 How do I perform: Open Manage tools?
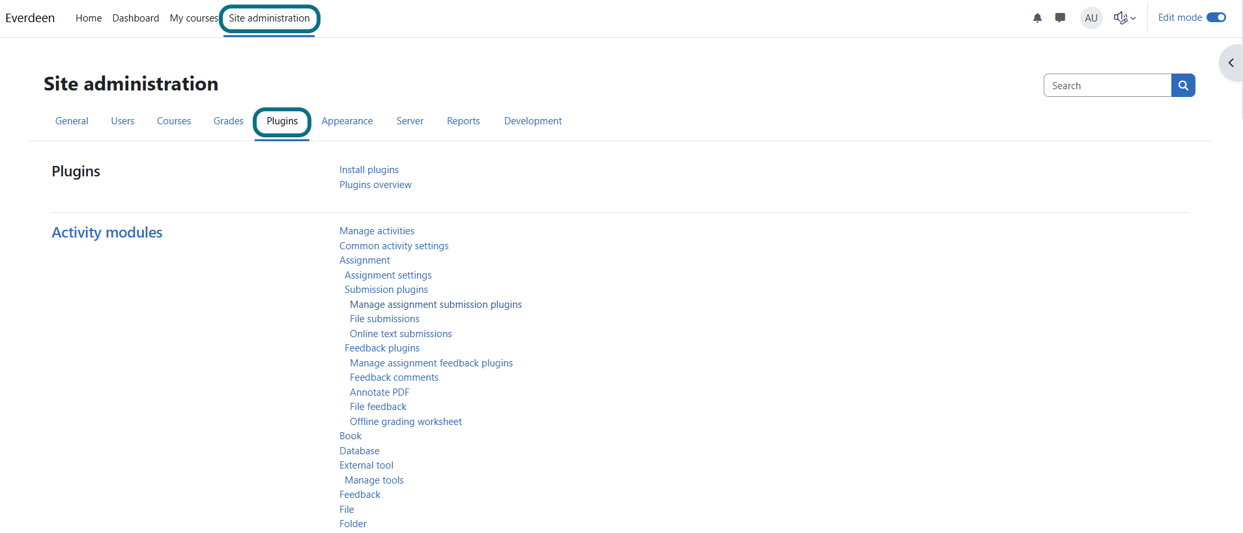coord(374,480)
